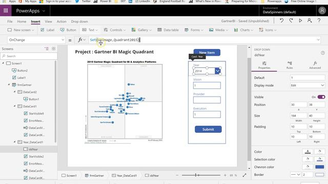Select Label1 in the tree view
Viewport: 328px width, 184px height.
pos(19,78)
